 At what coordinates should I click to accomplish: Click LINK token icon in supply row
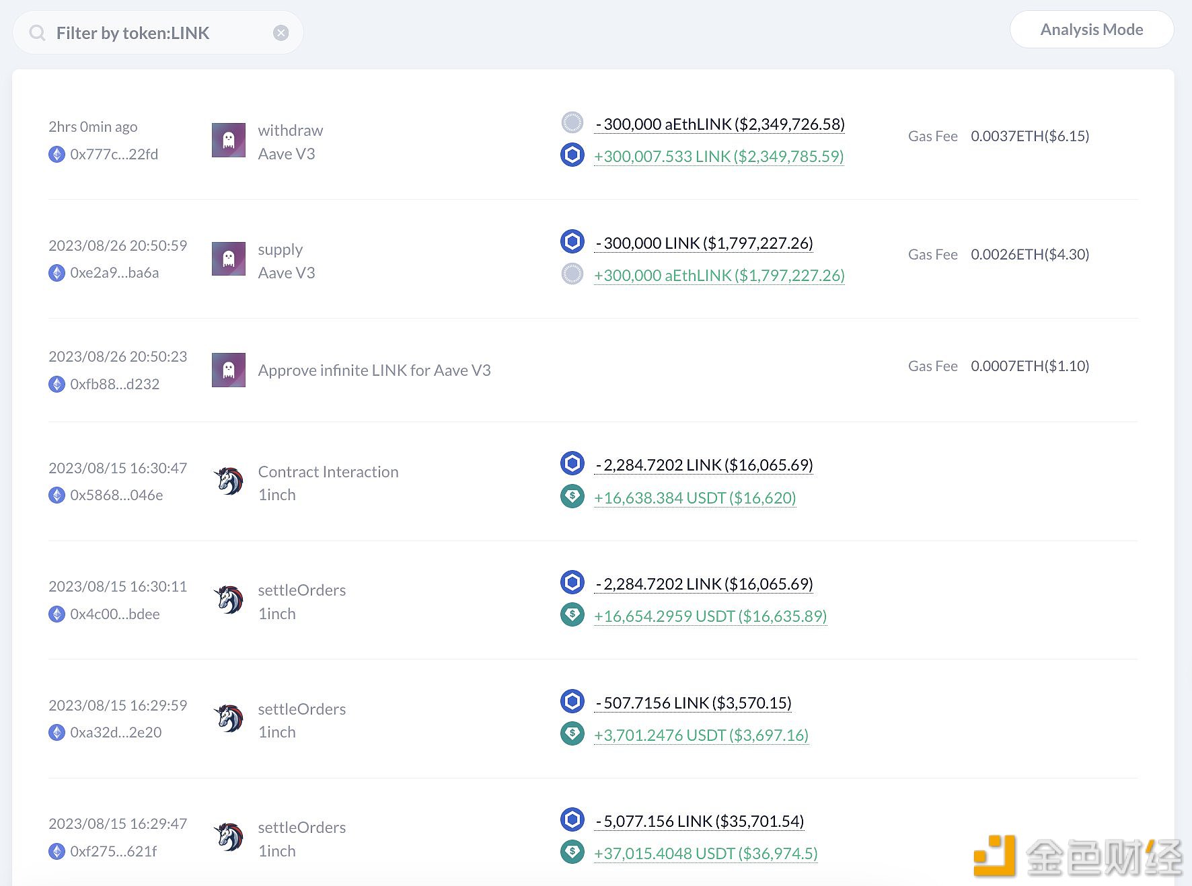572,241
